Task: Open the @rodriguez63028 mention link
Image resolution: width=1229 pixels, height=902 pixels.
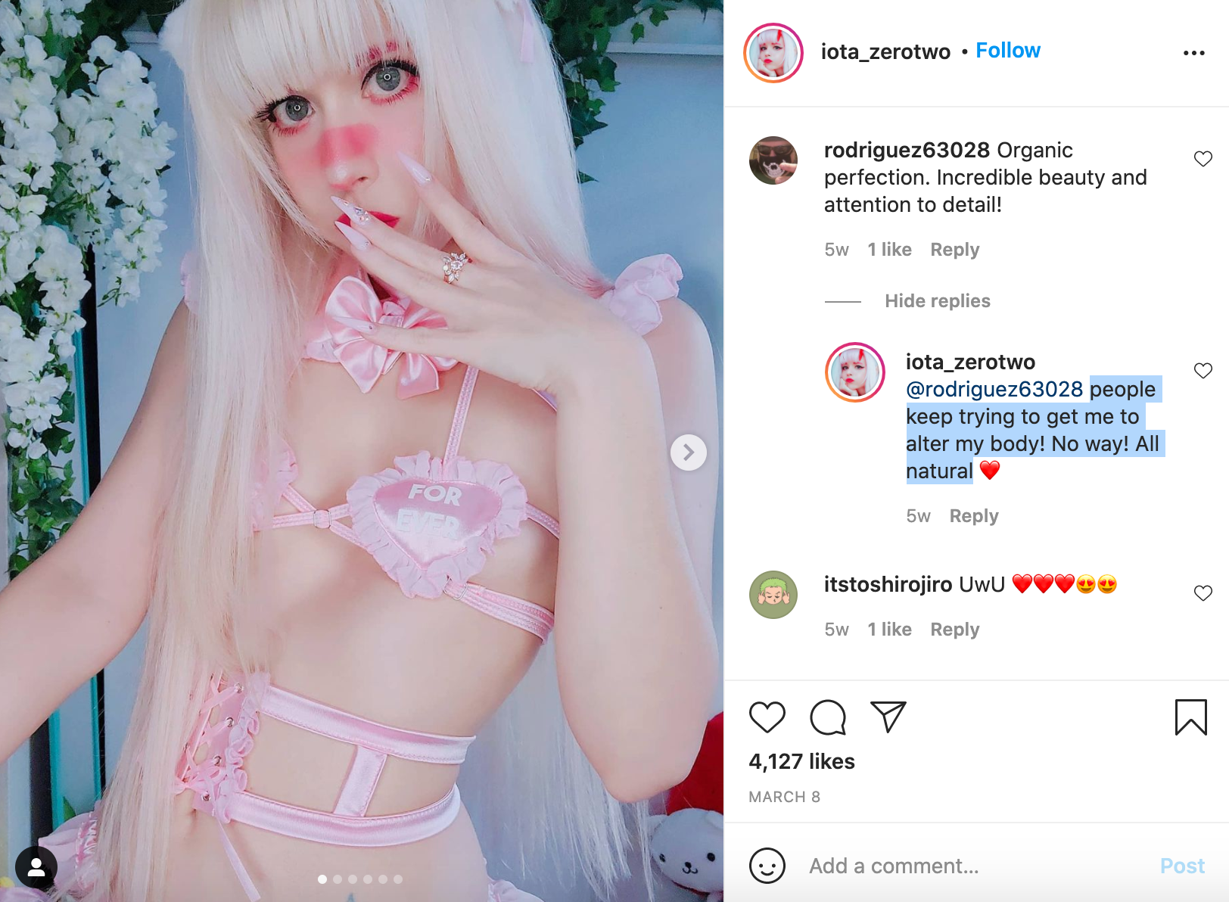Action: (994, 389)
